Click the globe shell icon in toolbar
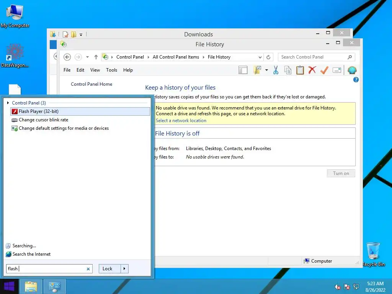 point(352,70)
